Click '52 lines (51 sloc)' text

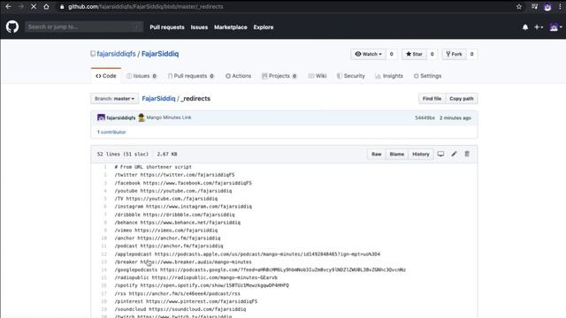[x=122, y=154]
